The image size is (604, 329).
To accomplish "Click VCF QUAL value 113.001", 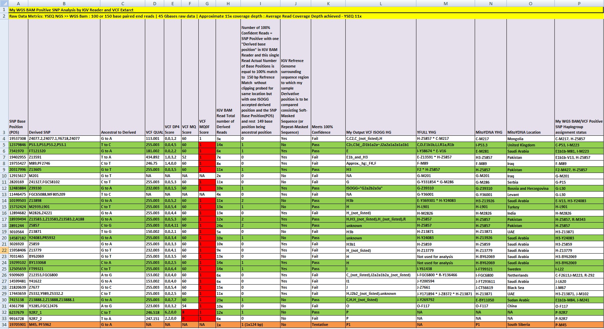I will pos(155,138).
